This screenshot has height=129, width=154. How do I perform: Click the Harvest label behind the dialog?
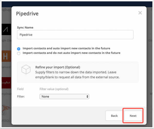click(x=6, y=67)
